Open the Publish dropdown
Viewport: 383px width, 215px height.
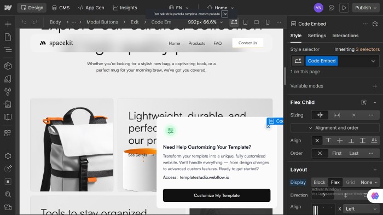[365, 8]
